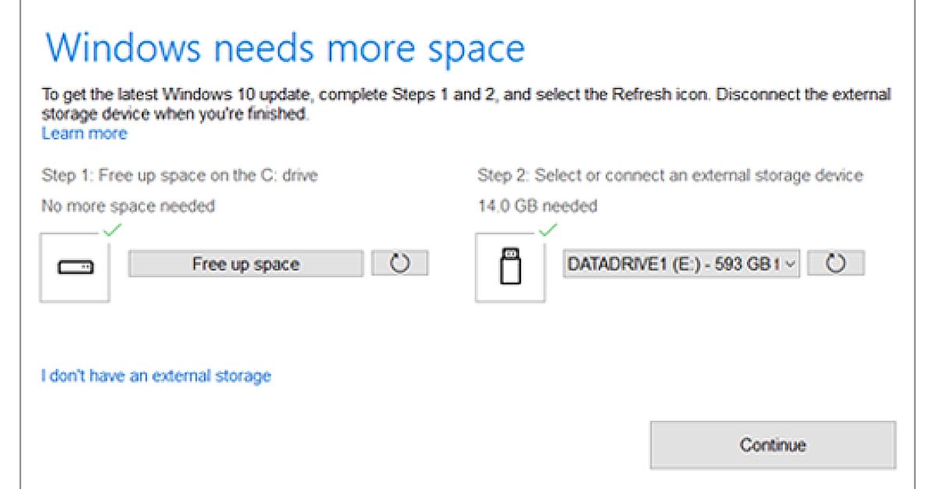Click the text "storage device when you're finished"
Image resolution: width=936 pixels, height=489 pixels.
pos(175,115)
